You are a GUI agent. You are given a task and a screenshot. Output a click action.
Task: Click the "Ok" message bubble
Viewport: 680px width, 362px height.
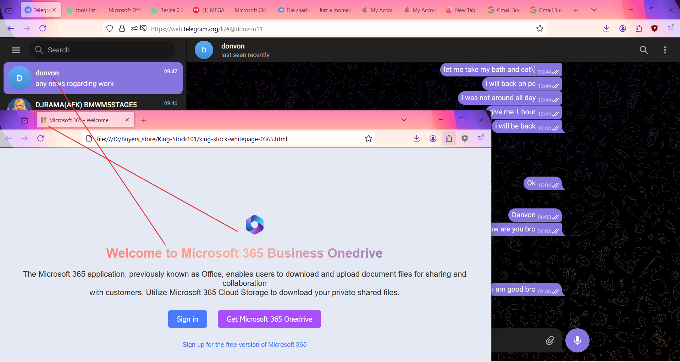point(543,183)
